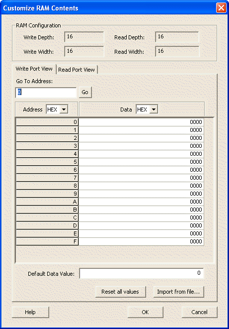Select data cell for address E
229x329 pixels.
[x=141, y=234]
